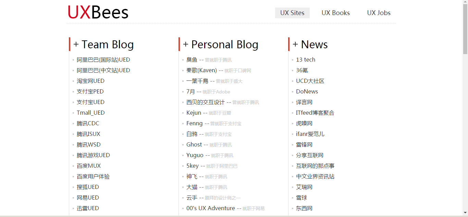Open the 13 tech news link
Viewport: 468px width, 217px height.
click(x=306, y=60)
